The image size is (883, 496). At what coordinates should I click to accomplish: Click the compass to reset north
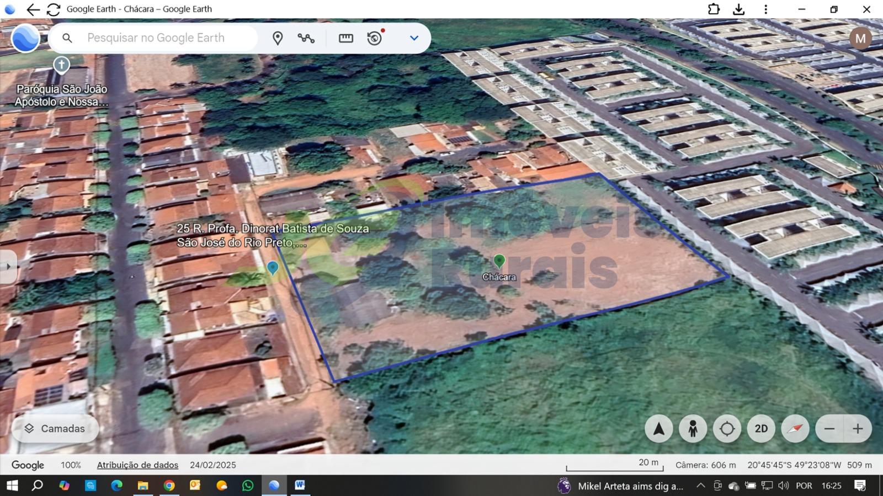click(x=795, y=429)
